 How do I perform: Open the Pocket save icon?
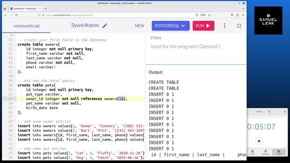[232, 15]
